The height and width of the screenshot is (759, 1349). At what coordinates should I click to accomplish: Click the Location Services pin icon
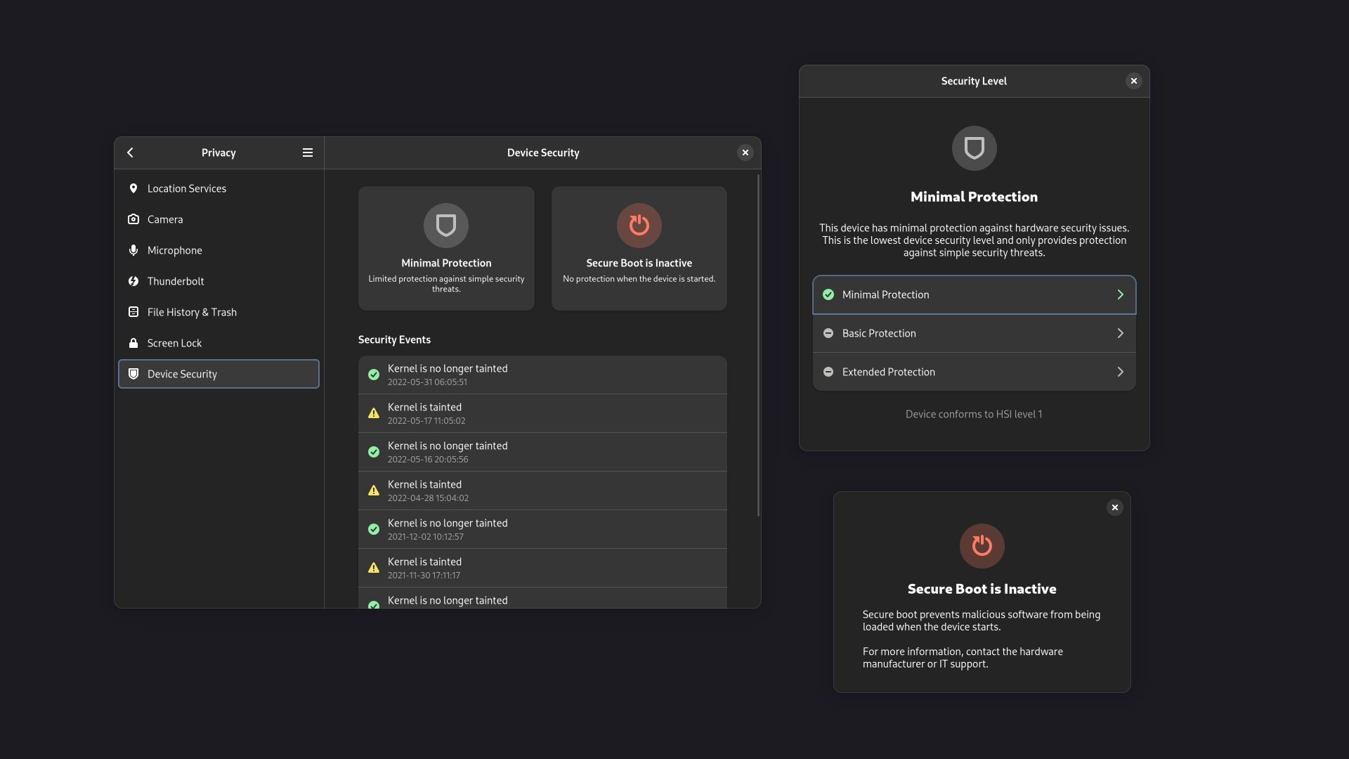point(133,188)
